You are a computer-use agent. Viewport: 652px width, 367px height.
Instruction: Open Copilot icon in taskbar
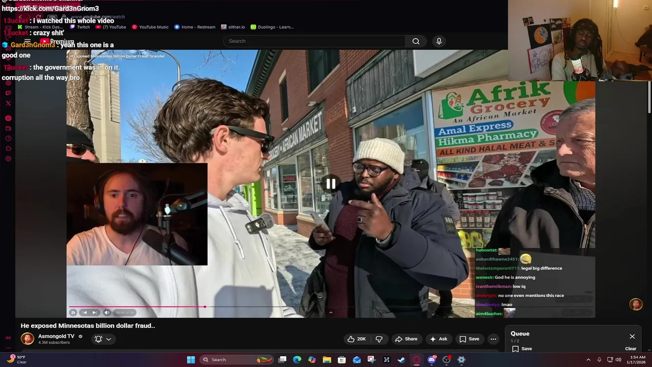tap(312, 360)
